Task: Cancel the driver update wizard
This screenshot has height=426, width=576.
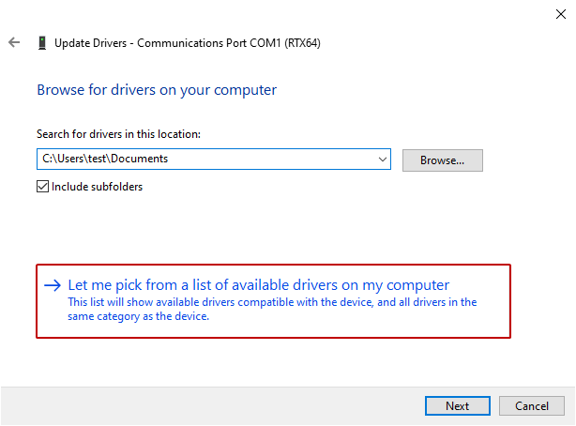Action: coord(532,405)
